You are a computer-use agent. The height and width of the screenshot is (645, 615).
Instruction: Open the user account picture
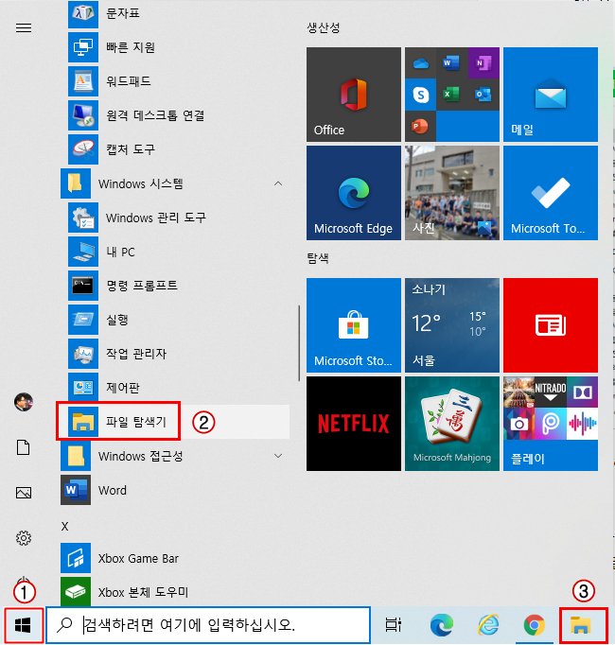(24, 402)
